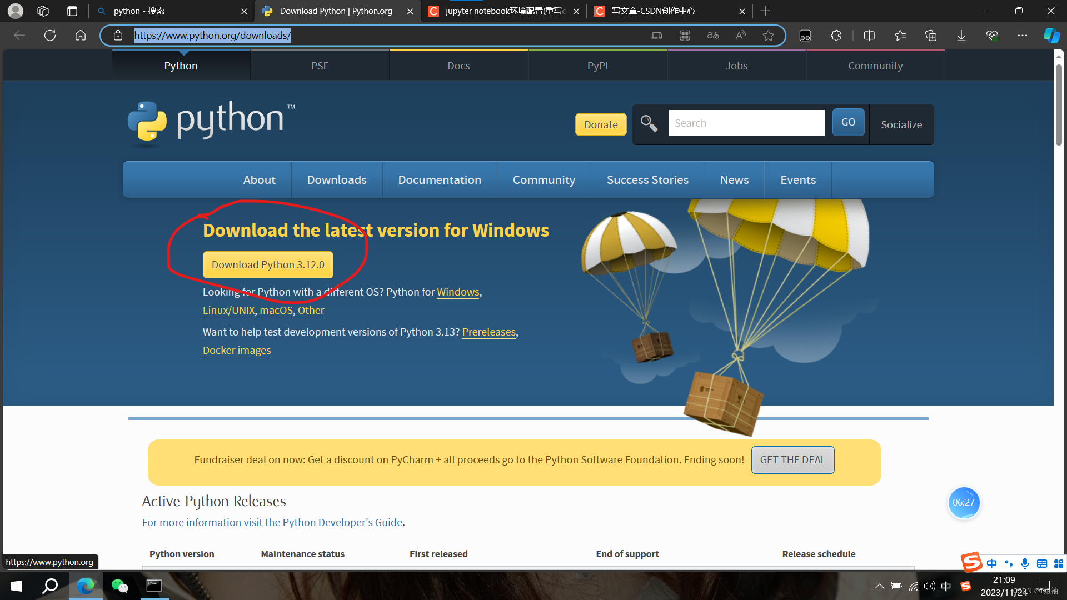The image size is (1067, 600).
Task: Expand the system tray hidden icons chevron
Action: pos(879,586)
